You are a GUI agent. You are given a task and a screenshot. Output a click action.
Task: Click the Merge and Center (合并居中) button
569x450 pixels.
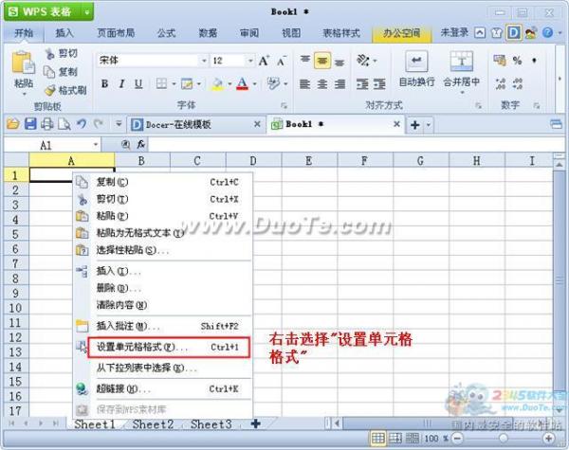coord(461,71)
